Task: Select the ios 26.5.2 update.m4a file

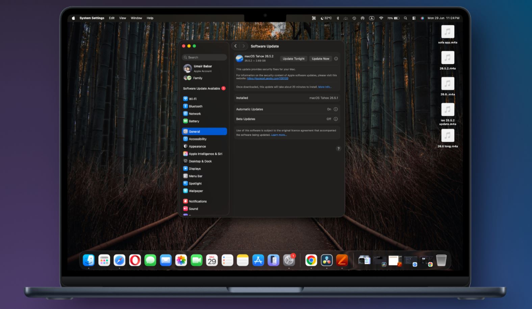Action: pos(448,114)
